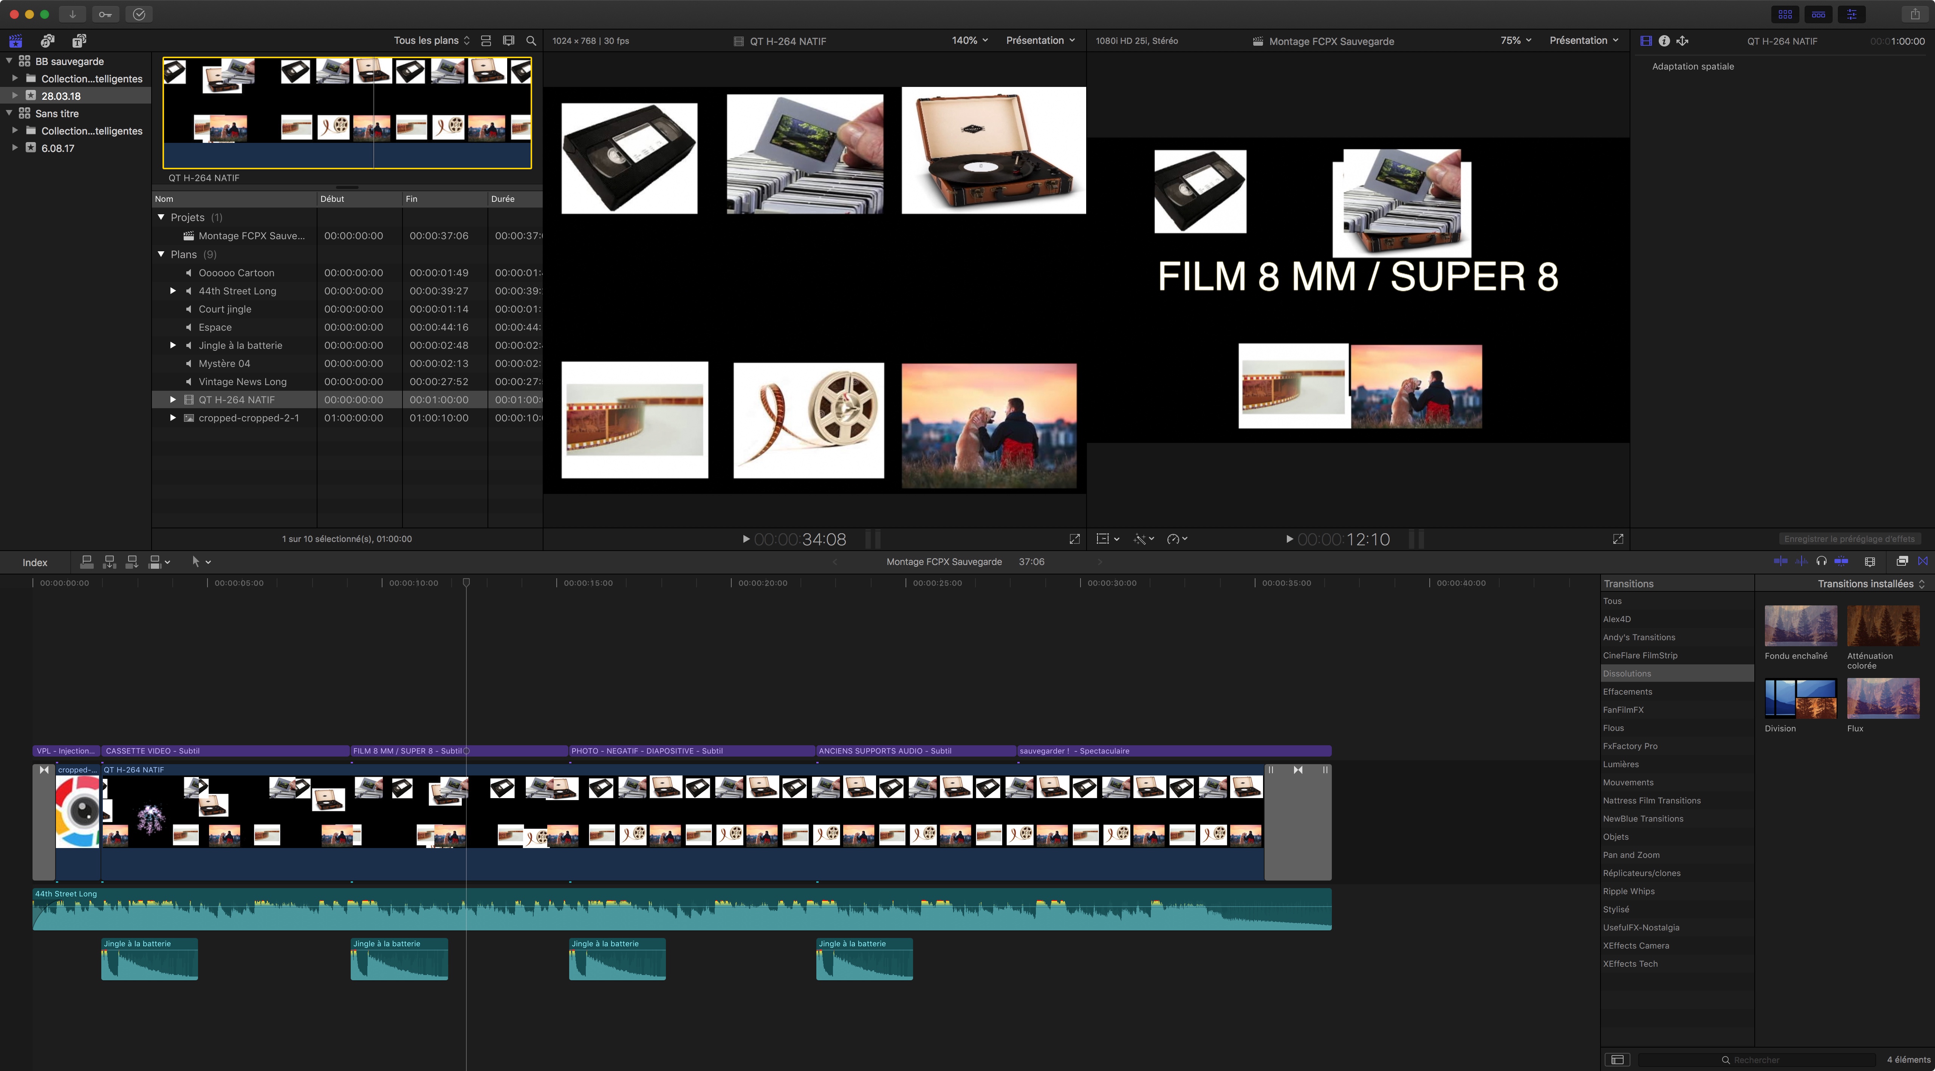Image resolution: width=1935 pixels, height=1071 pixels.
Task: Click the import media arrow icon
Action: [72, 14]
